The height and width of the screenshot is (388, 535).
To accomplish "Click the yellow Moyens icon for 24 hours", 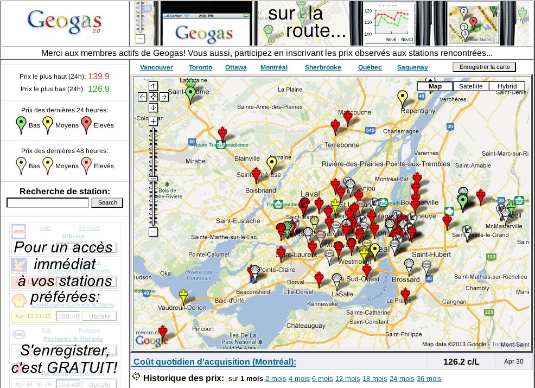I will point(47,125).
